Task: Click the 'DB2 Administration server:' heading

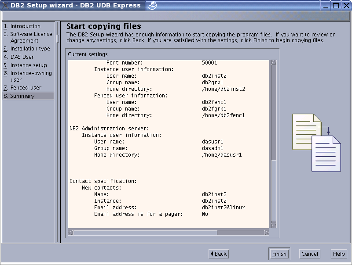Action: click(x=109, y=129)
